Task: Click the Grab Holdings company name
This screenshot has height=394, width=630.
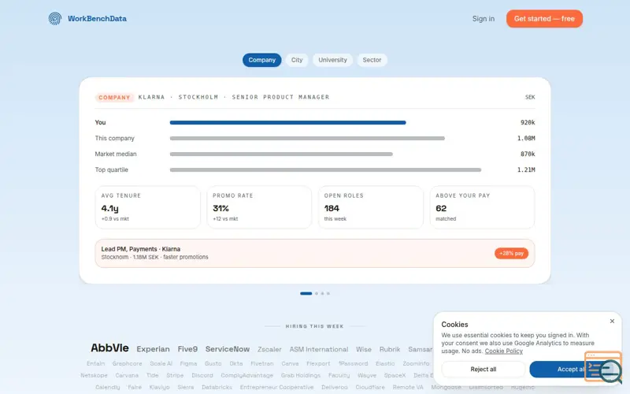Action: coord(301,375)
